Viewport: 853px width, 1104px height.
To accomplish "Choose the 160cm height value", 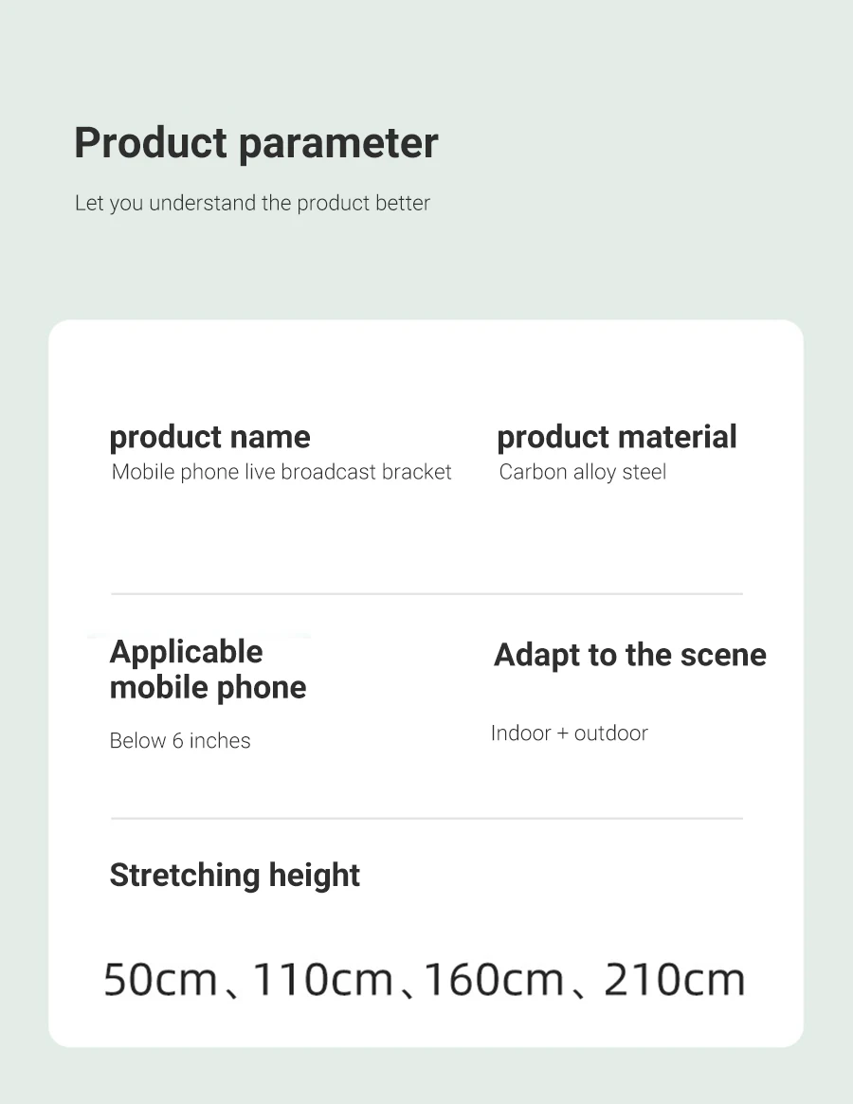I will pos(494,979).
